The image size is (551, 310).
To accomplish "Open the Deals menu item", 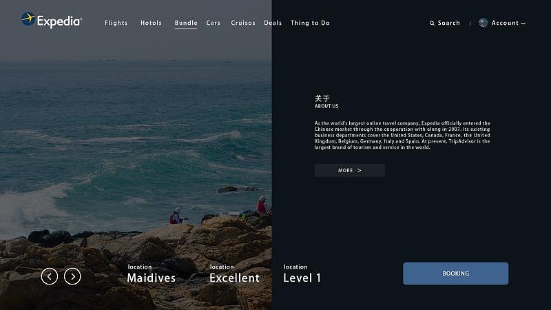I will [273, 23].
